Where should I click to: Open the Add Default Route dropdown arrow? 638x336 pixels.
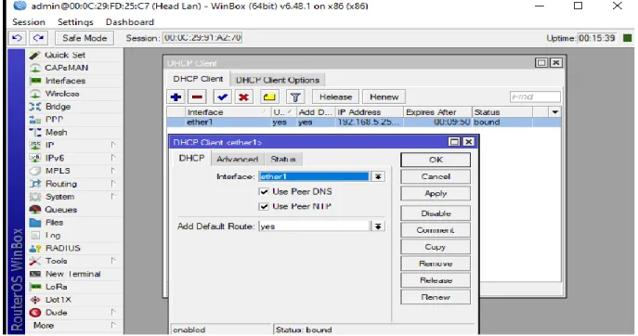378,226
